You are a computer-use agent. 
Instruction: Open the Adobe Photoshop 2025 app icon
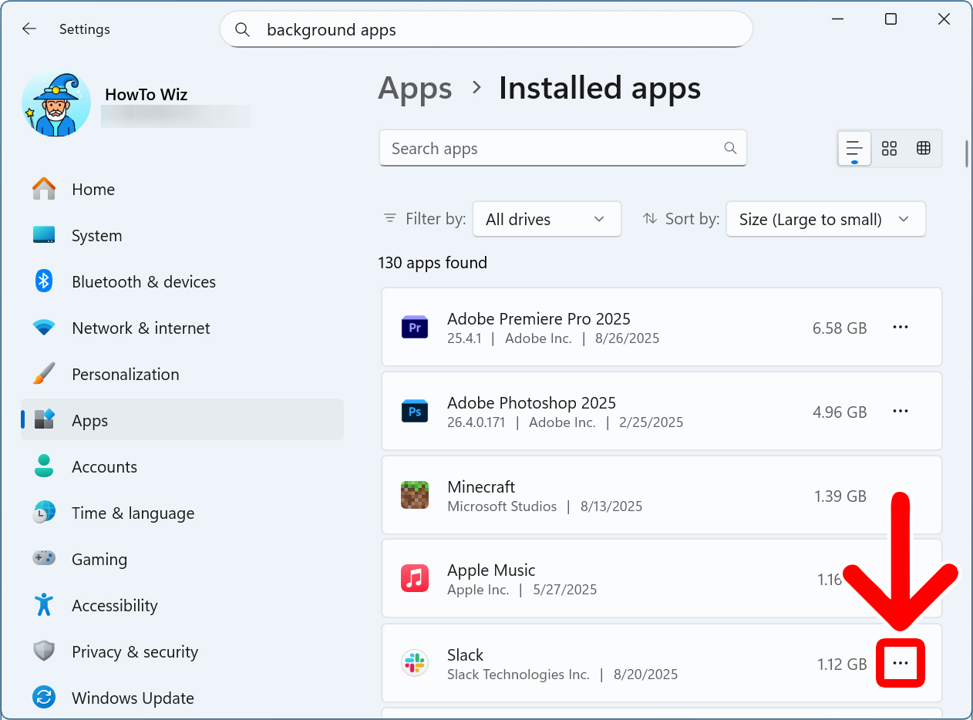click(x=415, y=411)
